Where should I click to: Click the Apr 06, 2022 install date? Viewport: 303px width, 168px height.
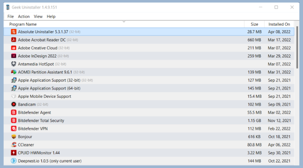point(279,145)
